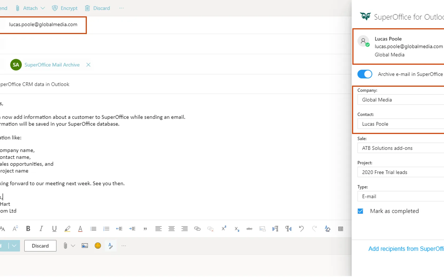Open the Project field 2020 Free Trial leads

click(401, 172)
